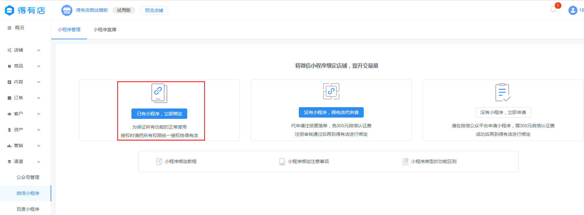This screenshot has height=215, width=584.
Task: Click 没有小程序，得有店代申请 button
Action: [331, 112]
